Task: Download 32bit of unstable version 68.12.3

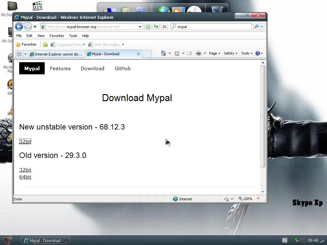Action: [25, 141]
